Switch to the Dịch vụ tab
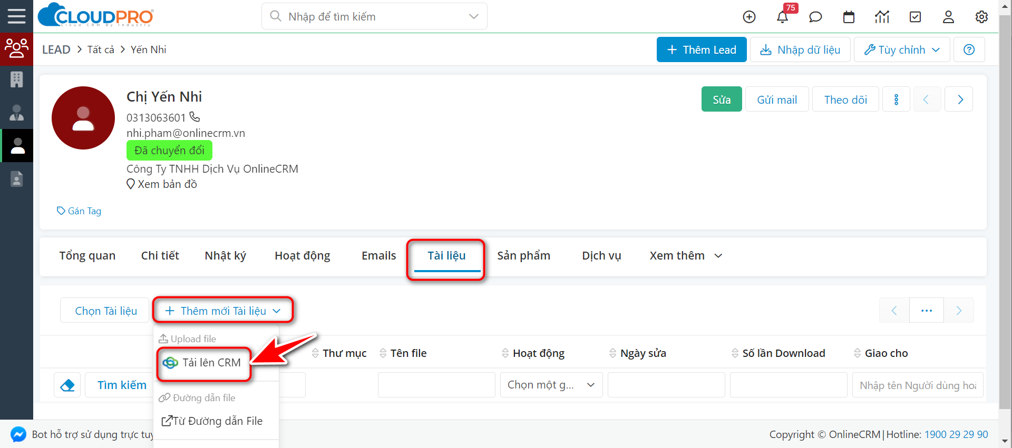 tap(601, 256)
